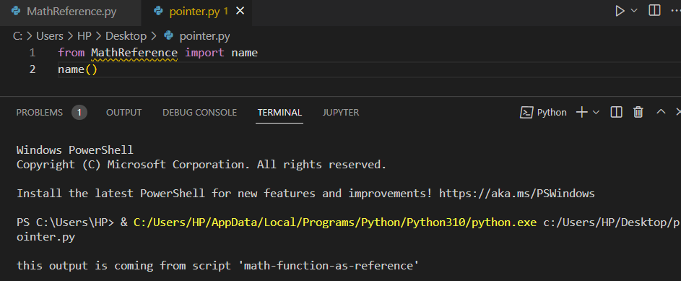681x281 pixels.
Task: Click the Python icon in the breadcrumb
Action: pos(168,36)
